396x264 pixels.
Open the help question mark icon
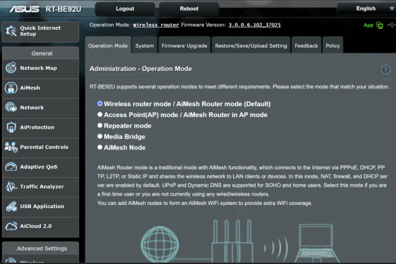coord(385,69)
